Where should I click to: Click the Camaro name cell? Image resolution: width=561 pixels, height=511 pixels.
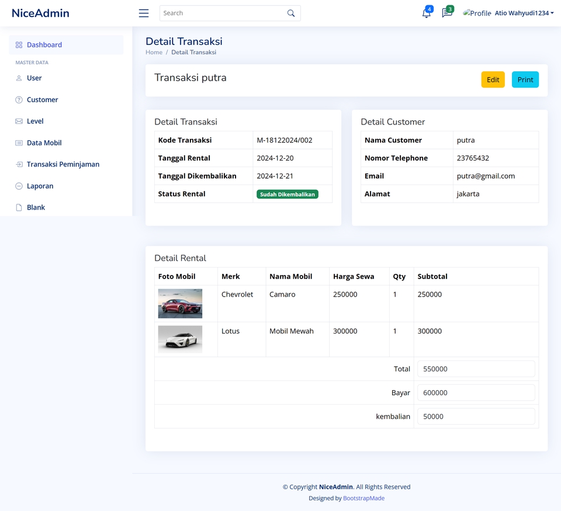click(x=297, y=304)
